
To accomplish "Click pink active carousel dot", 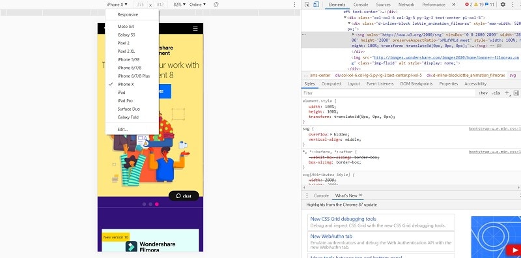I will [x=157, y=204].
